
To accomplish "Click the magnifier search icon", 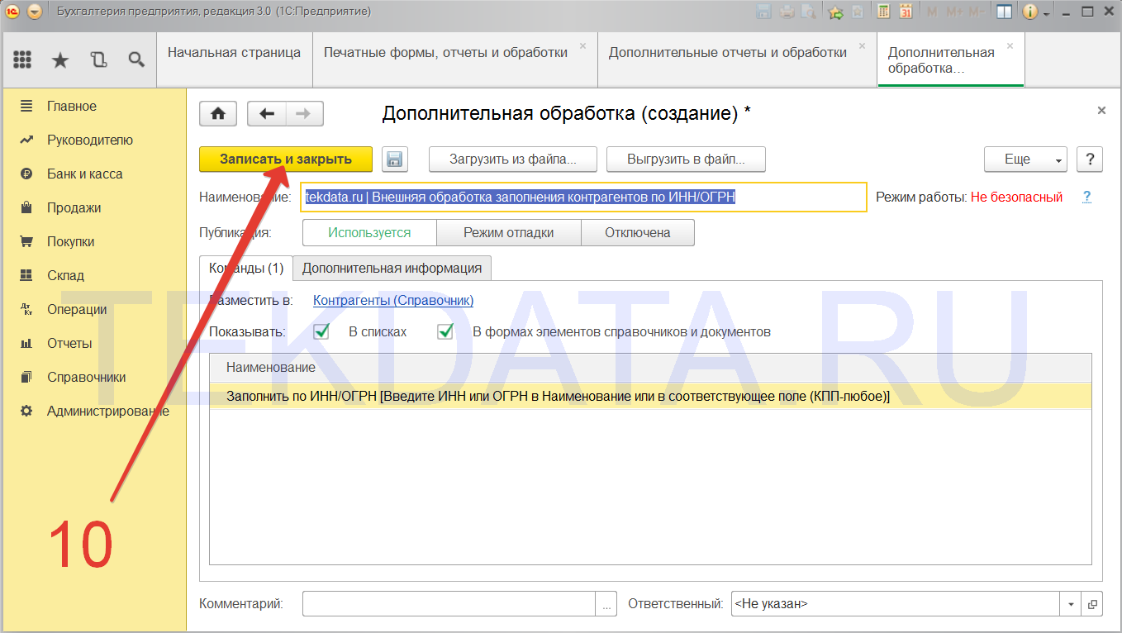I will click(136, 59).
